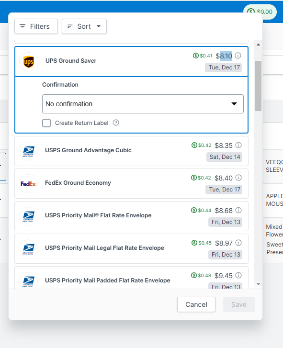Expand the No confirmation dropdown
This screenshot has width=283, height=348.
point(143,104)
